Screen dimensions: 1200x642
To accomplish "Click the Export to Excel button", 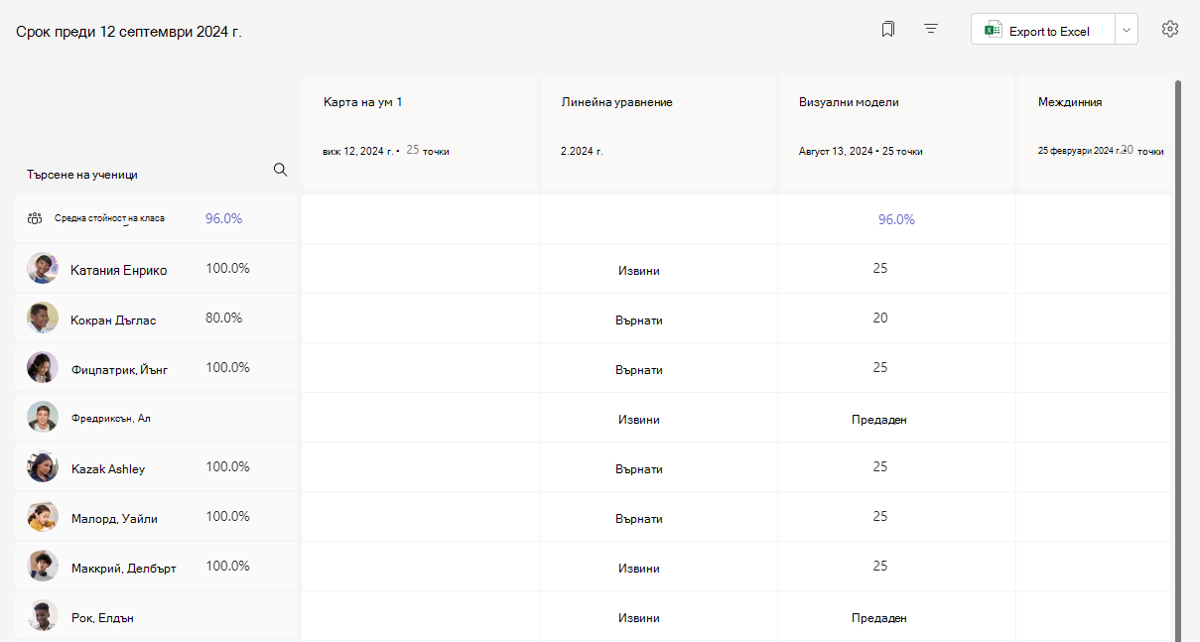I will [1042, 30].
